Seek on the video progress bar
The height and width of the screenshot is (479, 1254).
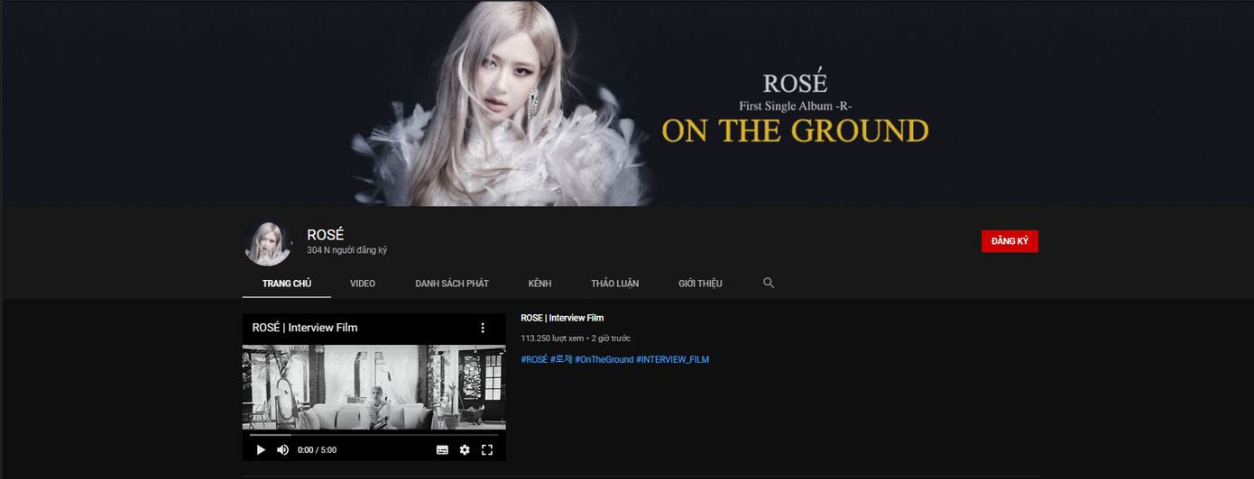373,435
